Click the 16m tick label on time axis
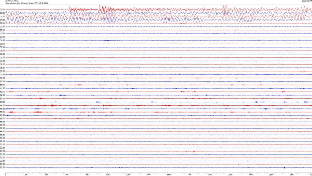 [169, 175]
